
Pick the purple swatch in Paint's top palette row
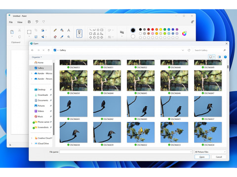pos(177,29)
